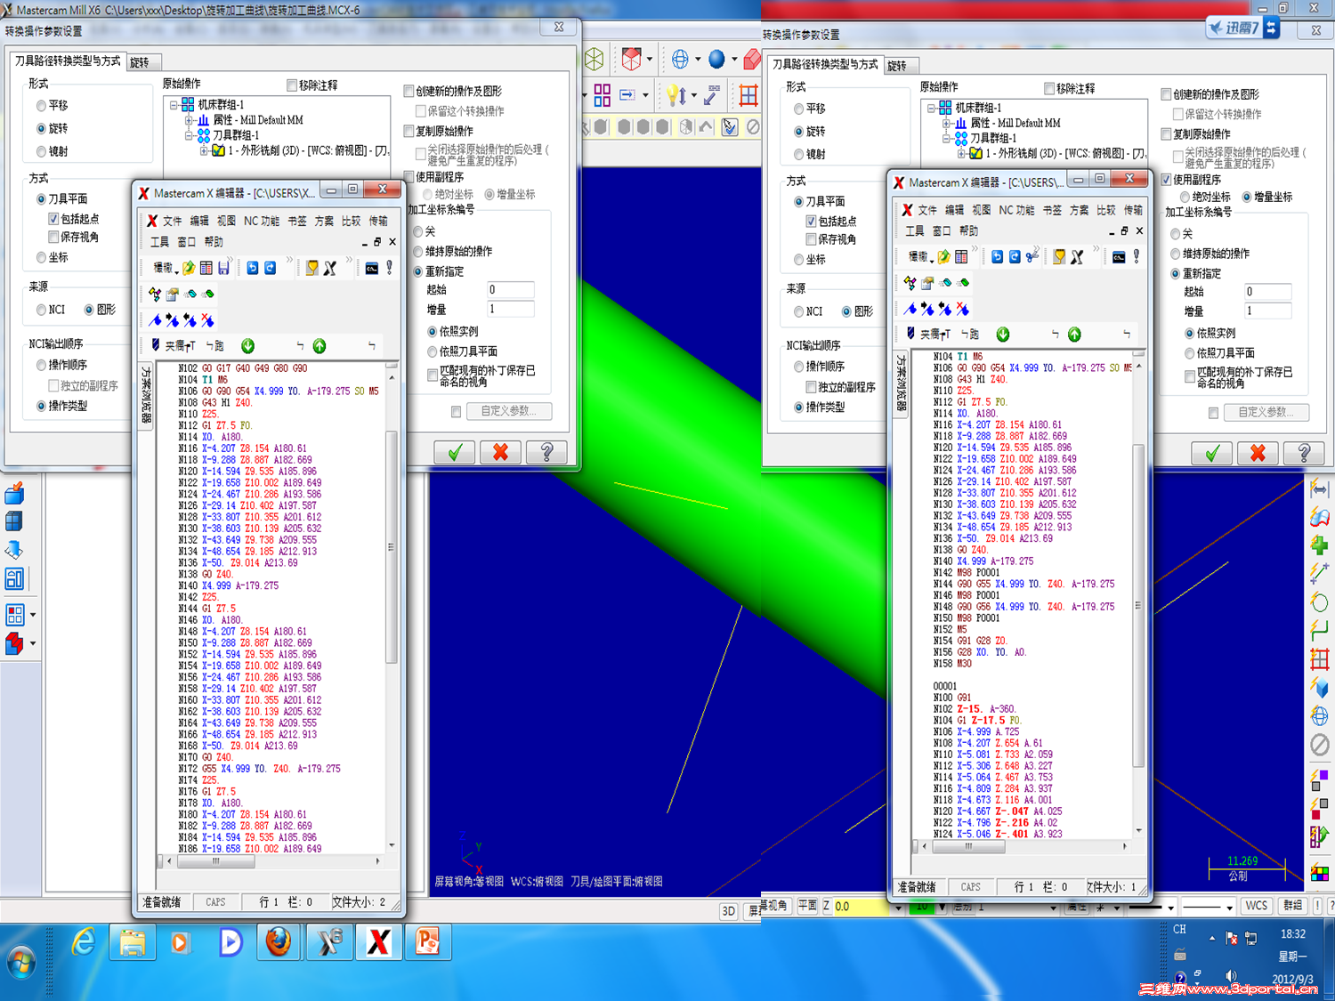Screen dimensions: 1335x1001
Task: Open PowerPoint from the taskbar
Action: [428, 941]
